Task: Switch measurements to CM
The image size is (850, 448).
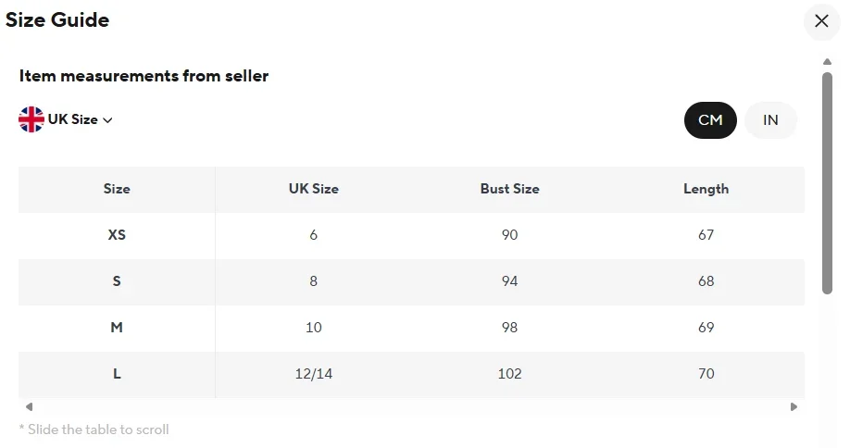Action: pos(710,120)
